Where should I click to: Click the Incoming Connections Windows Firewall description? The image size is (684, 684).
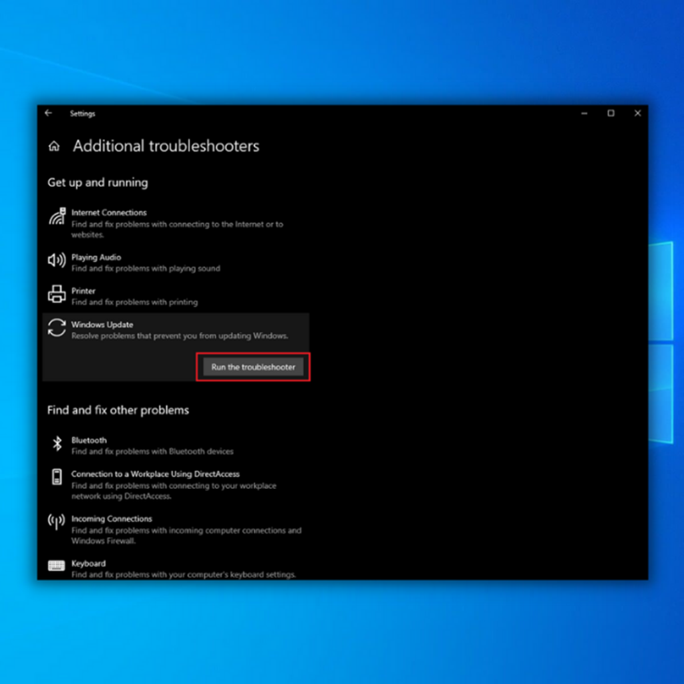(186, 536)
